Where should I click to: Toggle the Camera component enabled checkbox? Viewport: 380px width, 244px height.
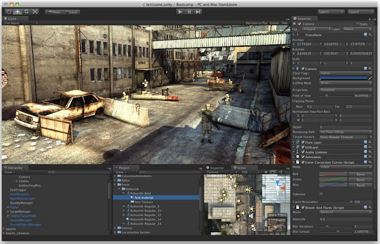pyautogui.click(x=303, y=69)
